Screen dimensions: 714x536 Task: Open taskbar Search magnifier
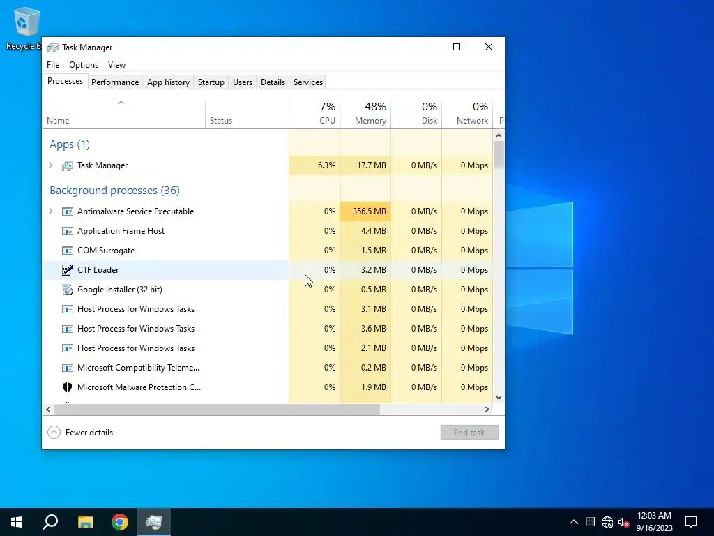50,522
